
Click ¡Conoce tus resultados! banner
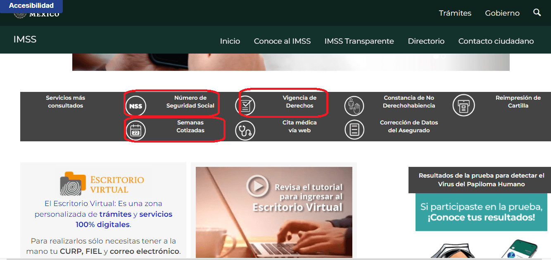[481, 212]
